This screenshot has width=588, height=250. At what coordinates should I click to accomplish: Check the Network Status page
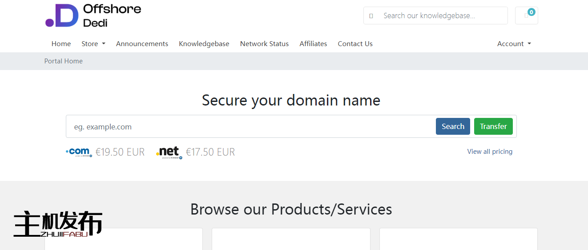tap(264, 44)
